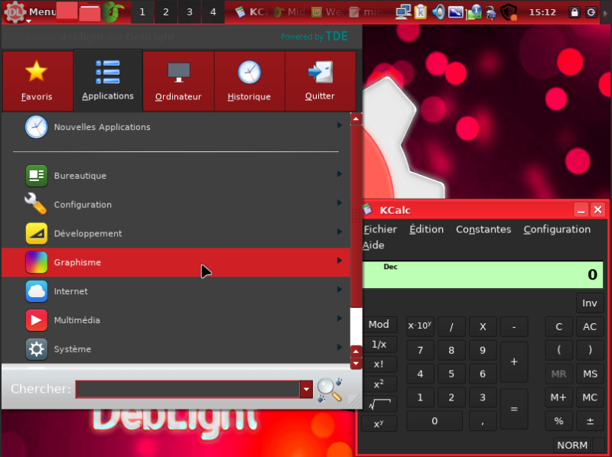Open the Favoris star tab
This screenshot has height=457, width=612.
(x=37, y=80)
